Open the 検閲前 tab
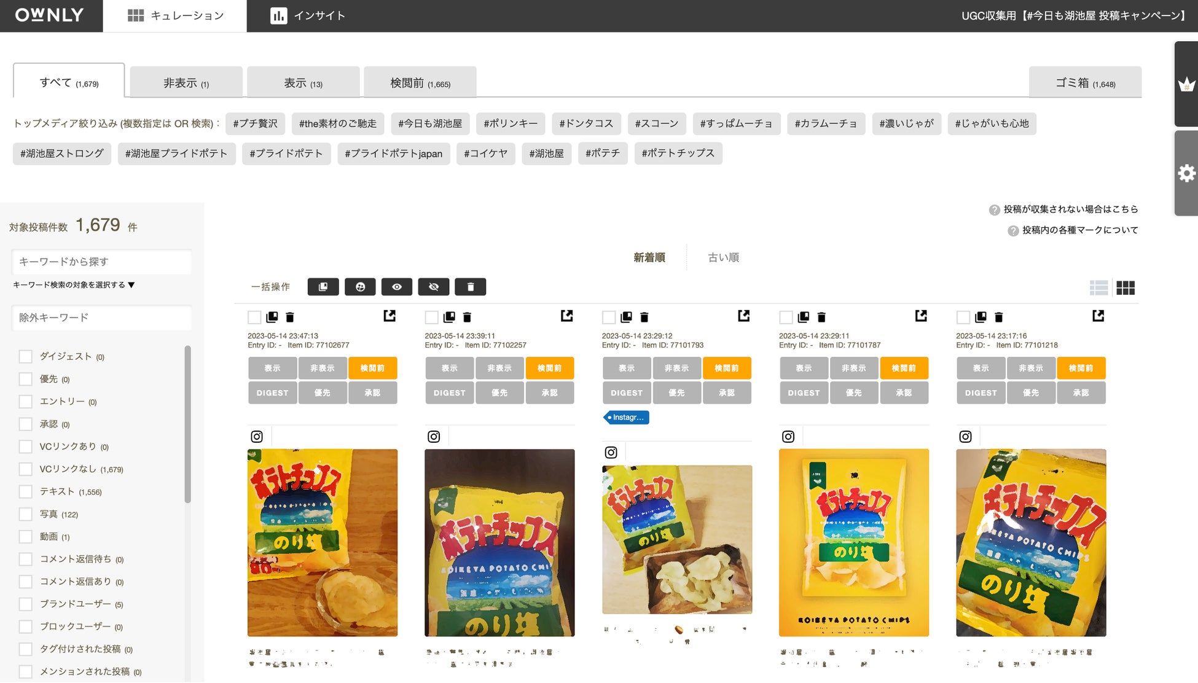 click(x=420, y=83)
